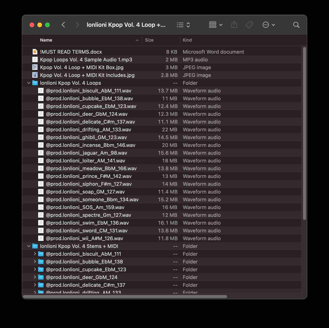This screenshot has width=329, height=328.
Task: Click the Share toolbar icon
Action: tap(234, 25)
